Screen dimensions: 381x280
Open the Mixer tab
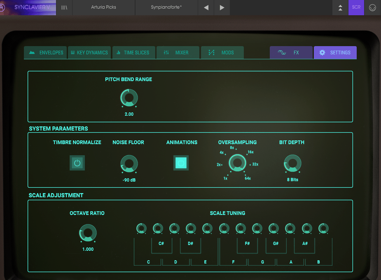click(178, 52)
